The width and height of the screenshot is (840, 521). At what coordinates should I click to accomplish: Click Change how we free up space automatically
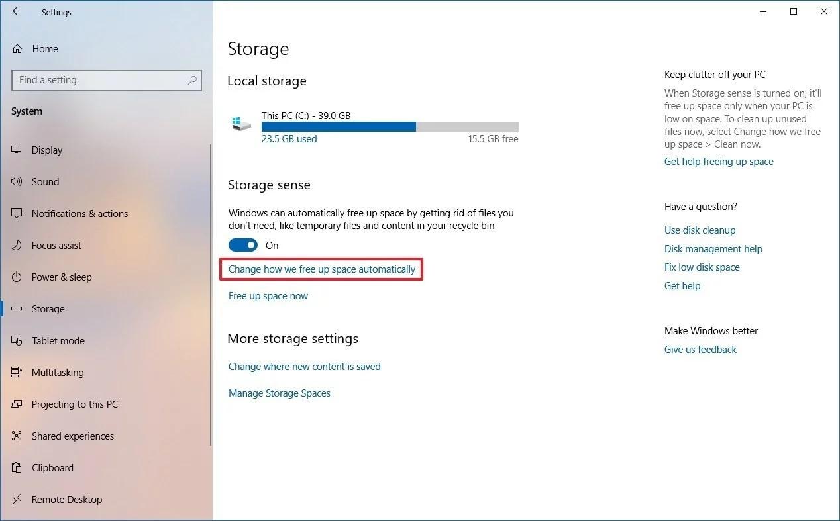tap(321, 269)
